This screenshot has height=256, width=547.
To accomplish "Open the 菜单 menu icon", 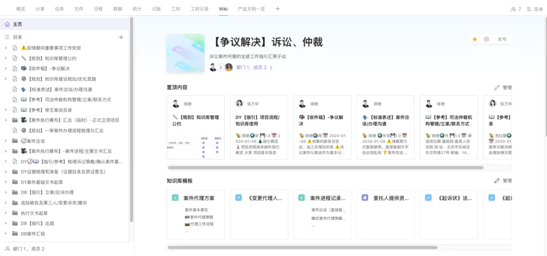I will (529, 9).
